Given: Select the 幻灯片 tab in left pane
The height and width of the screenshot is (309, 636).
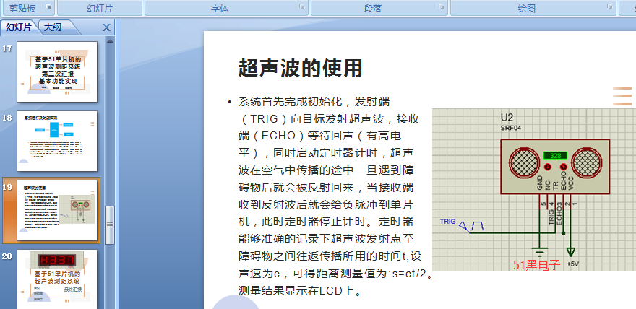Looking at the screenshot, I should 19,27.
